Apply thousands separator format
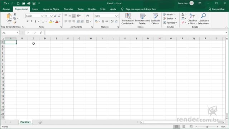The width and height of the screenshot is (229, 129). click(107, 21)
